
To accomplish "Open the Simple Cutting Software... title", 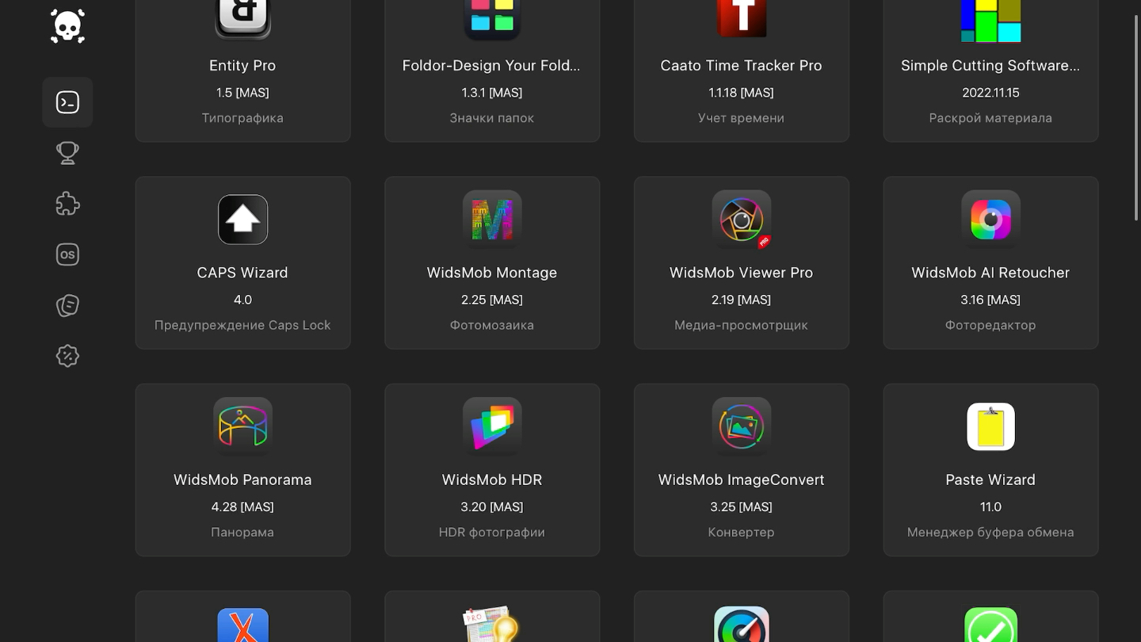I will (x=990, y=66).
